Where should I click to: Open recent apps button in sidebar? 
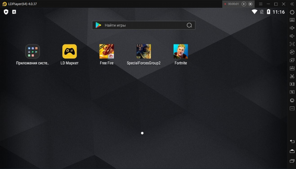point(292,161)
